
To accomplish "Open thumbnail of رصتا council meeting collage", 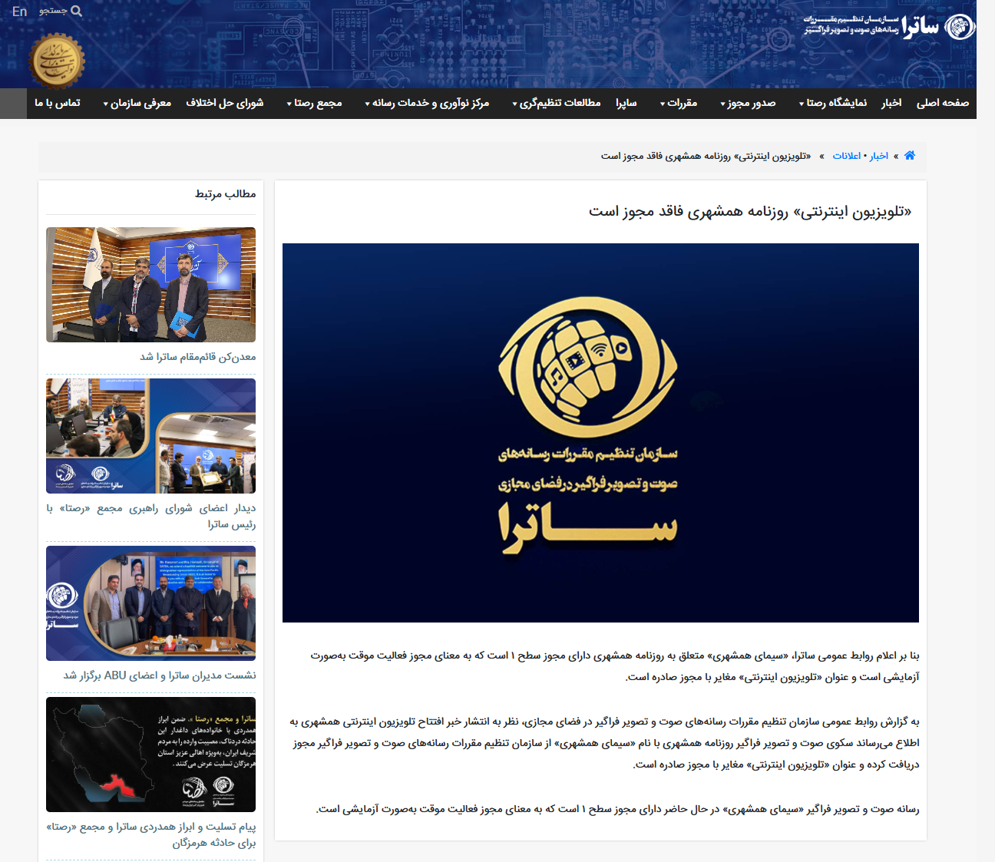I will tap(150, 436).
